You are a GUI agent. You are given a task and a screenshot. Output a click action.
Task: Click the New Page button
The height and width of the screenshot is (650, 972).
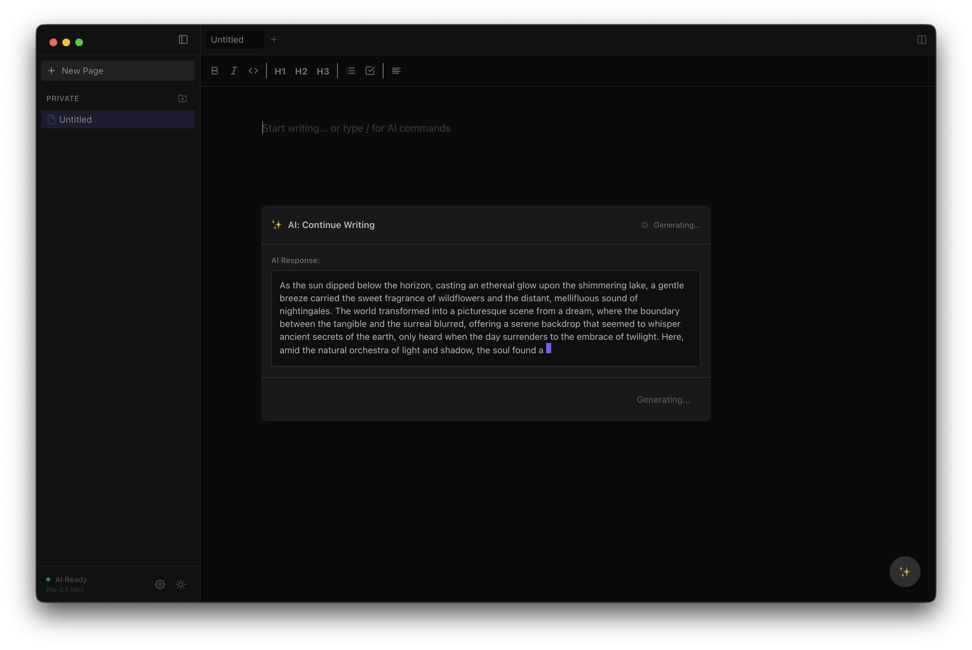coord(118,71)
